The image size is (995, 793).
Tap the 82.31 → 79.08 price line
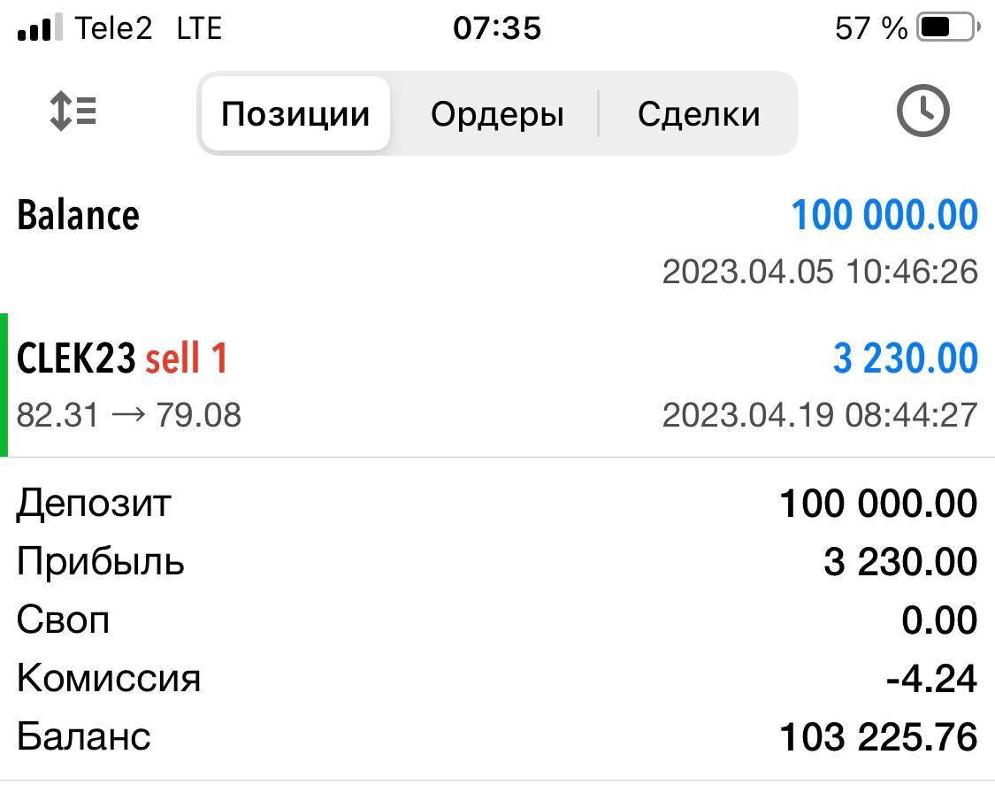[129, 414]
